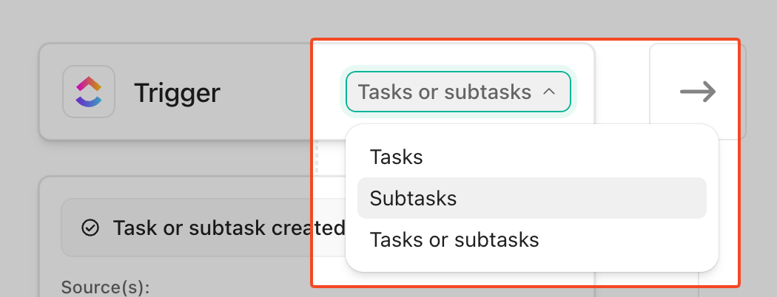Set the trigger scope to Tasks only
The image size is (777, 297).
click(397, 157)
